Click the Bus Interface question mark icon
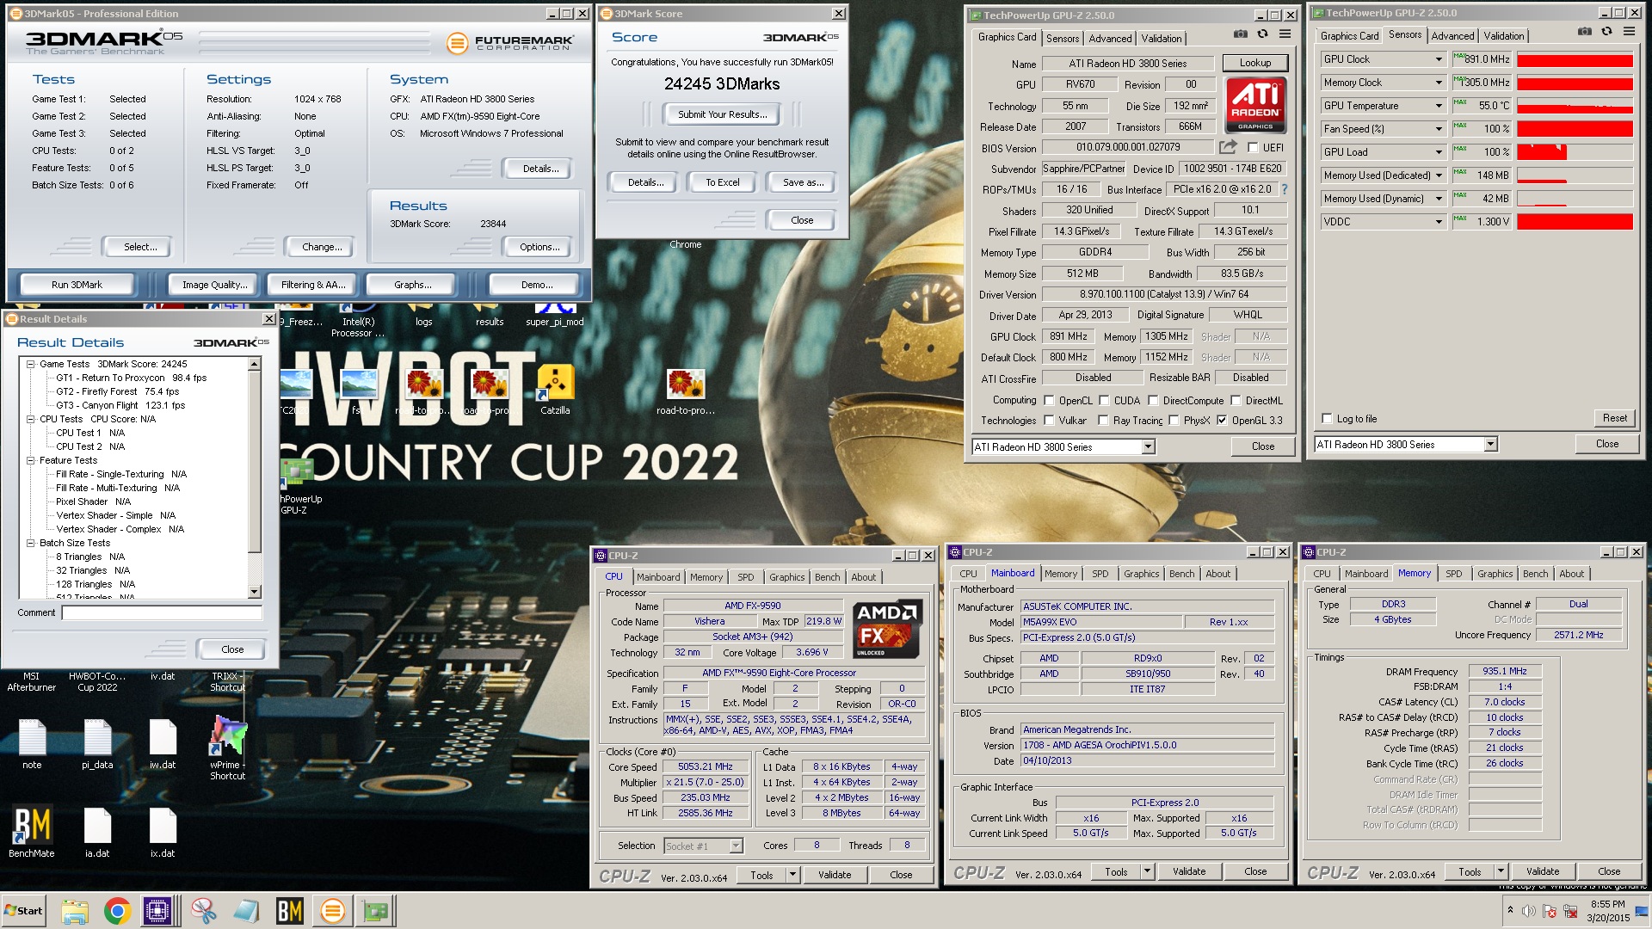The width and height of the screenshot is (1652, 929). pyautogui.click(x=1285, y=189)
